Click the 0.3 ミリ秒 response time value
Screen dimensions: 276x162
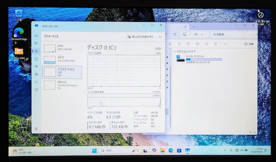113,117
